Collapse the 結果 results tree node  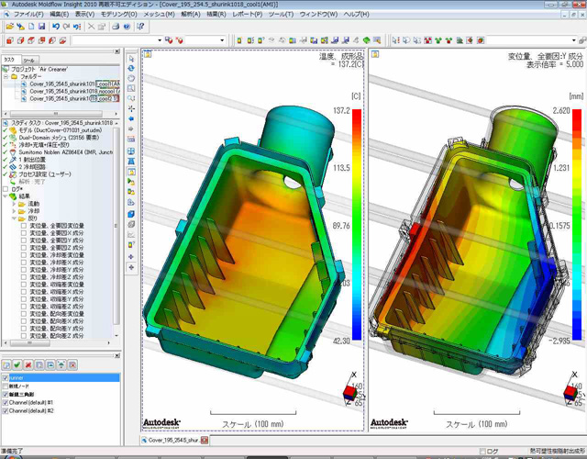6,195
